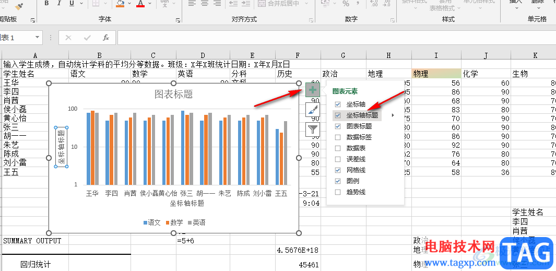Open font group dialog launcher
This screenshot has width=556, height=271.
(178, 20)
